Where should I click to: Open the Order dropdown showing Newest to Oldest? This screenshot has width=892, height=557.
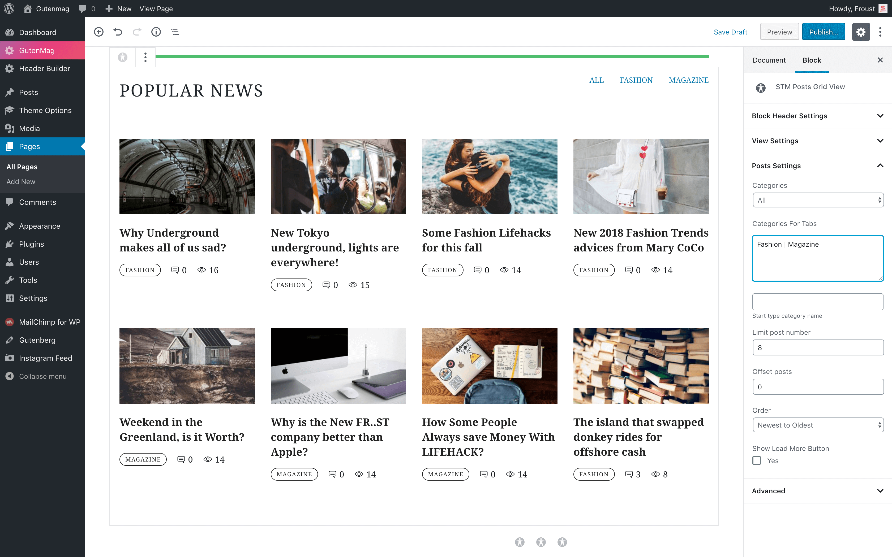click(x=818, y=425)
